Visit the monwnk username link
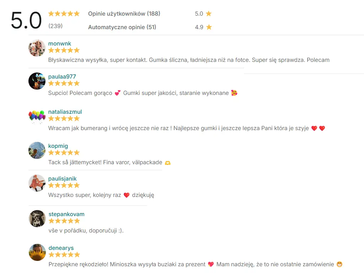 pyautogui.click(x=60, y=44)
